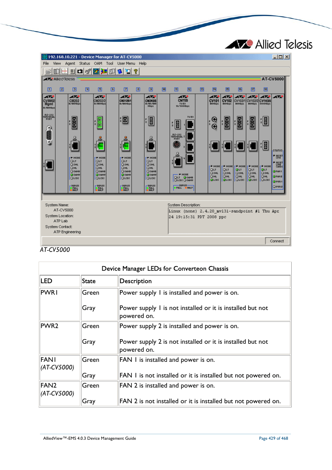
Task: Click the green TX port on CM212B/1
Action: click(x=126, y=146)
